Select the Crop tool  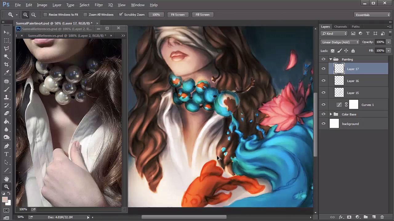point(6,64)
